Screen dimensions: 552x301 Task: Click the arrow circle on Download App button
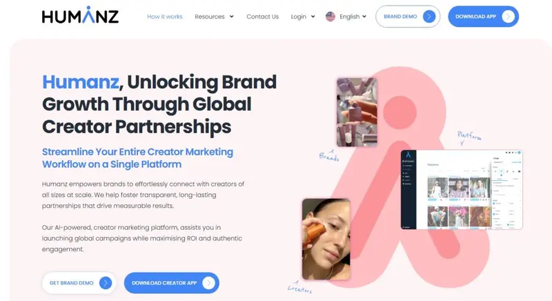pyautogui.click(x=508, y=17)
